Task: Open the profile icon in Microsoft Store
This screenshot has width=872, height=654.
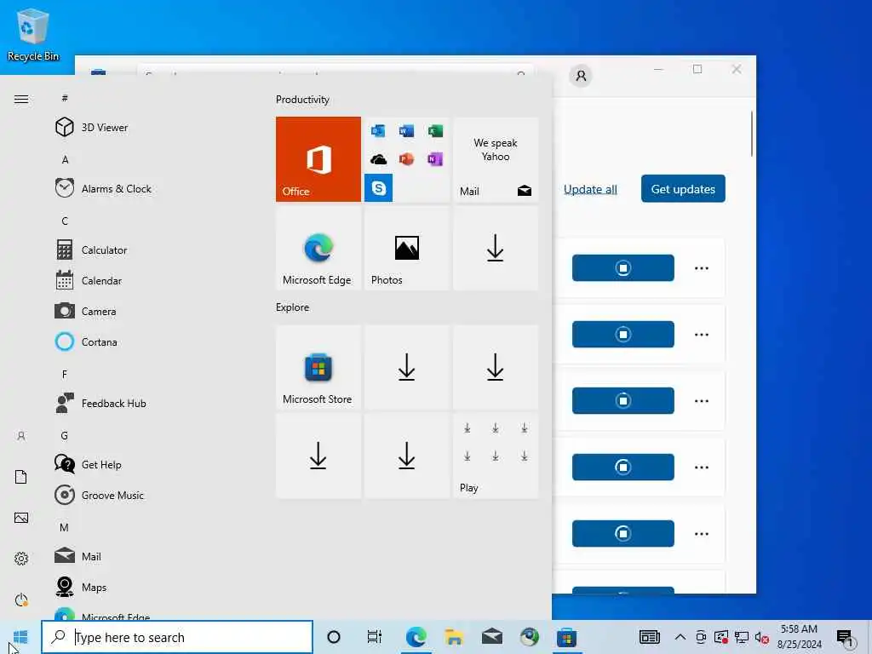Action: (x=581, y=76)
